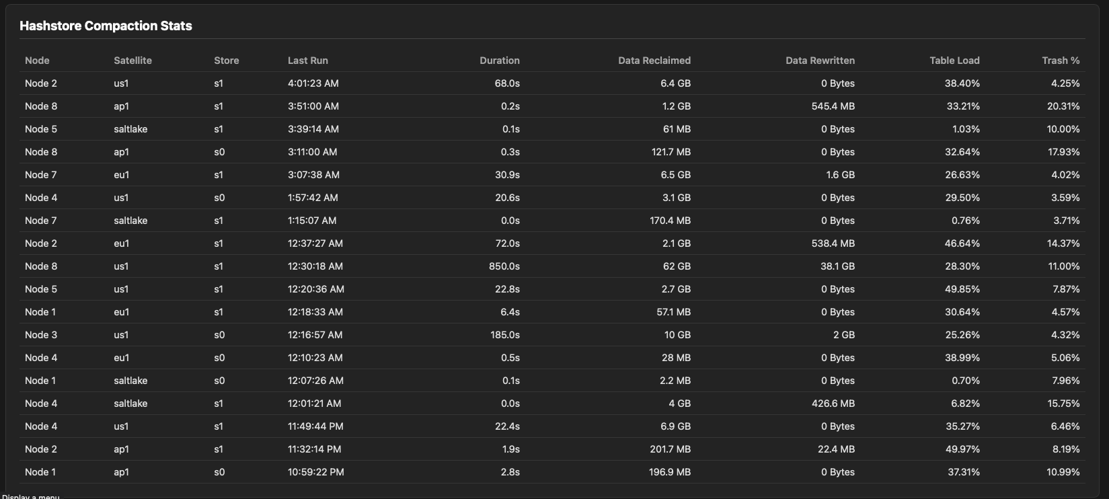The width and height of the screenshot is (1109, 499).
Task: Sort table by Node column header
Action: (x=37, y=61)
